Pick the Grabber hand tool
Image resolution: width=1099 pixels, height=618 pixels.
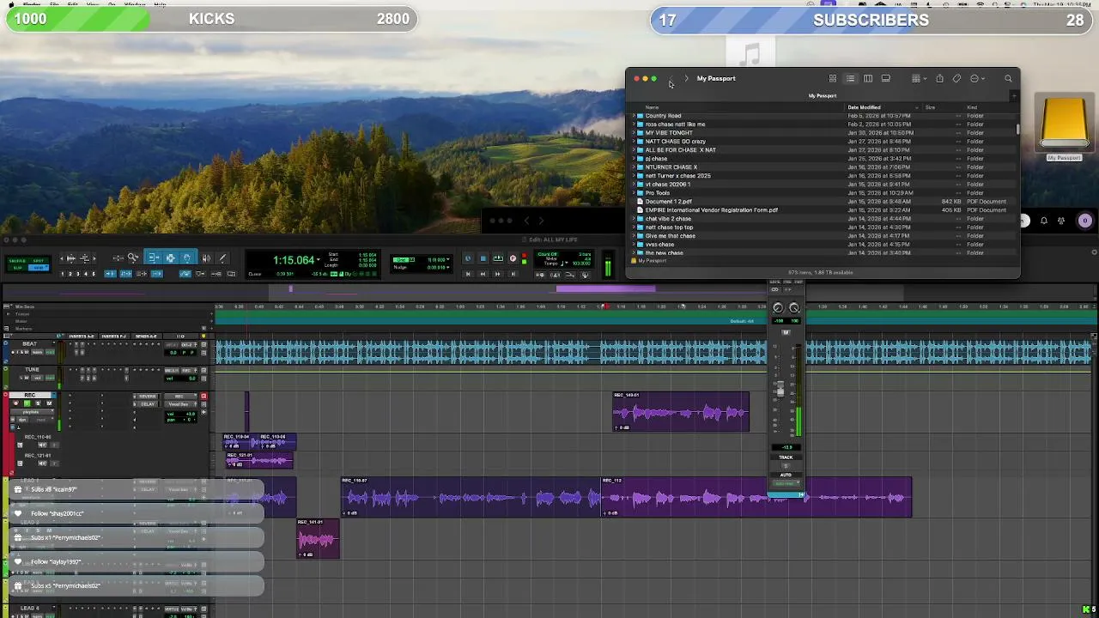[x=187, y=258]
